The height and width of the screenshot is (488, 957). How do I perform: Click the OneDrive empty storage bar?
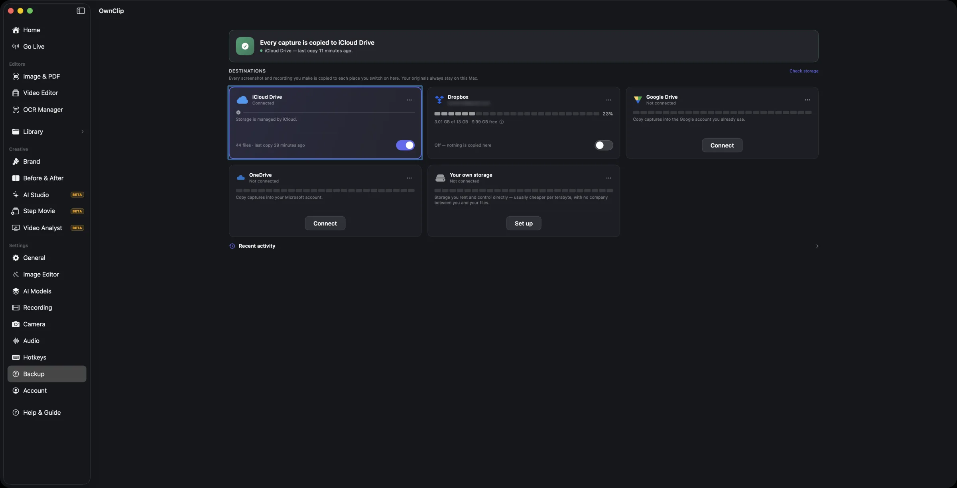click(x=325, y=191)
